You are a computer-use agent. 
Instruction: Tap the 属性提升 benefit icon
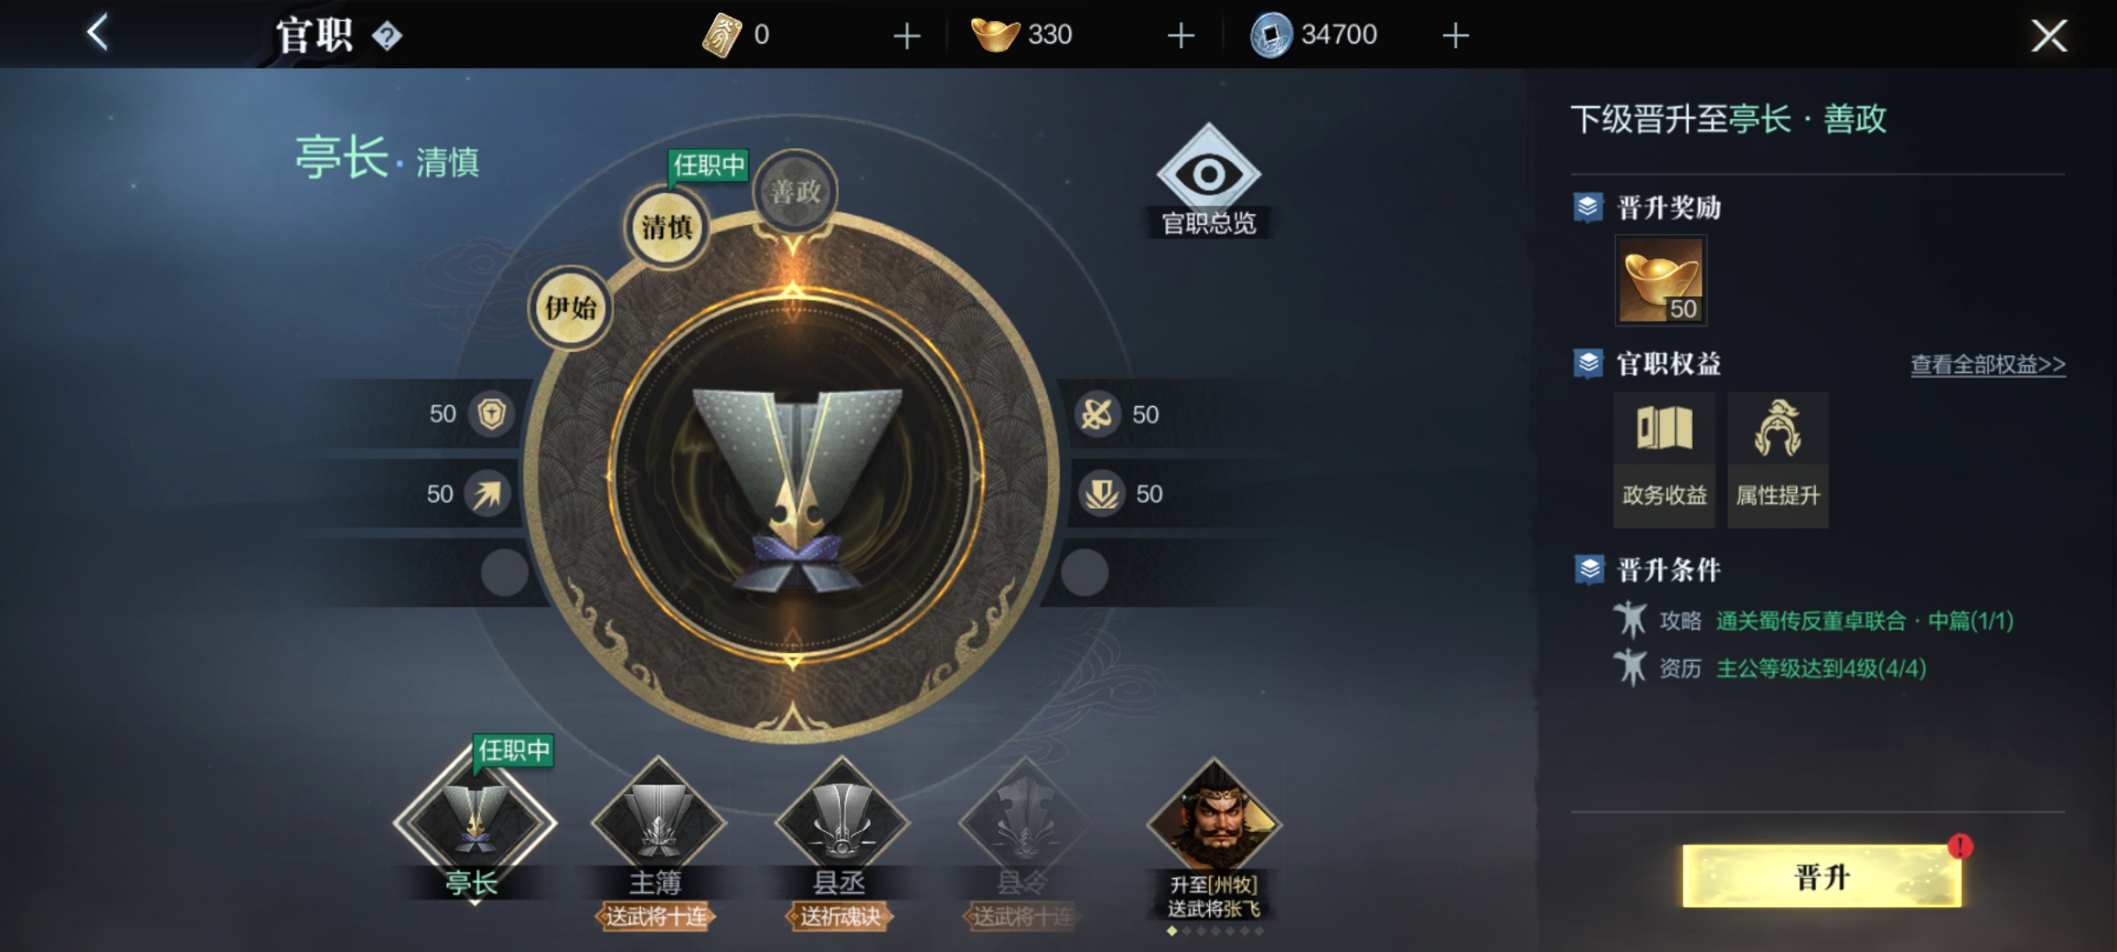tap(1777, 459)
